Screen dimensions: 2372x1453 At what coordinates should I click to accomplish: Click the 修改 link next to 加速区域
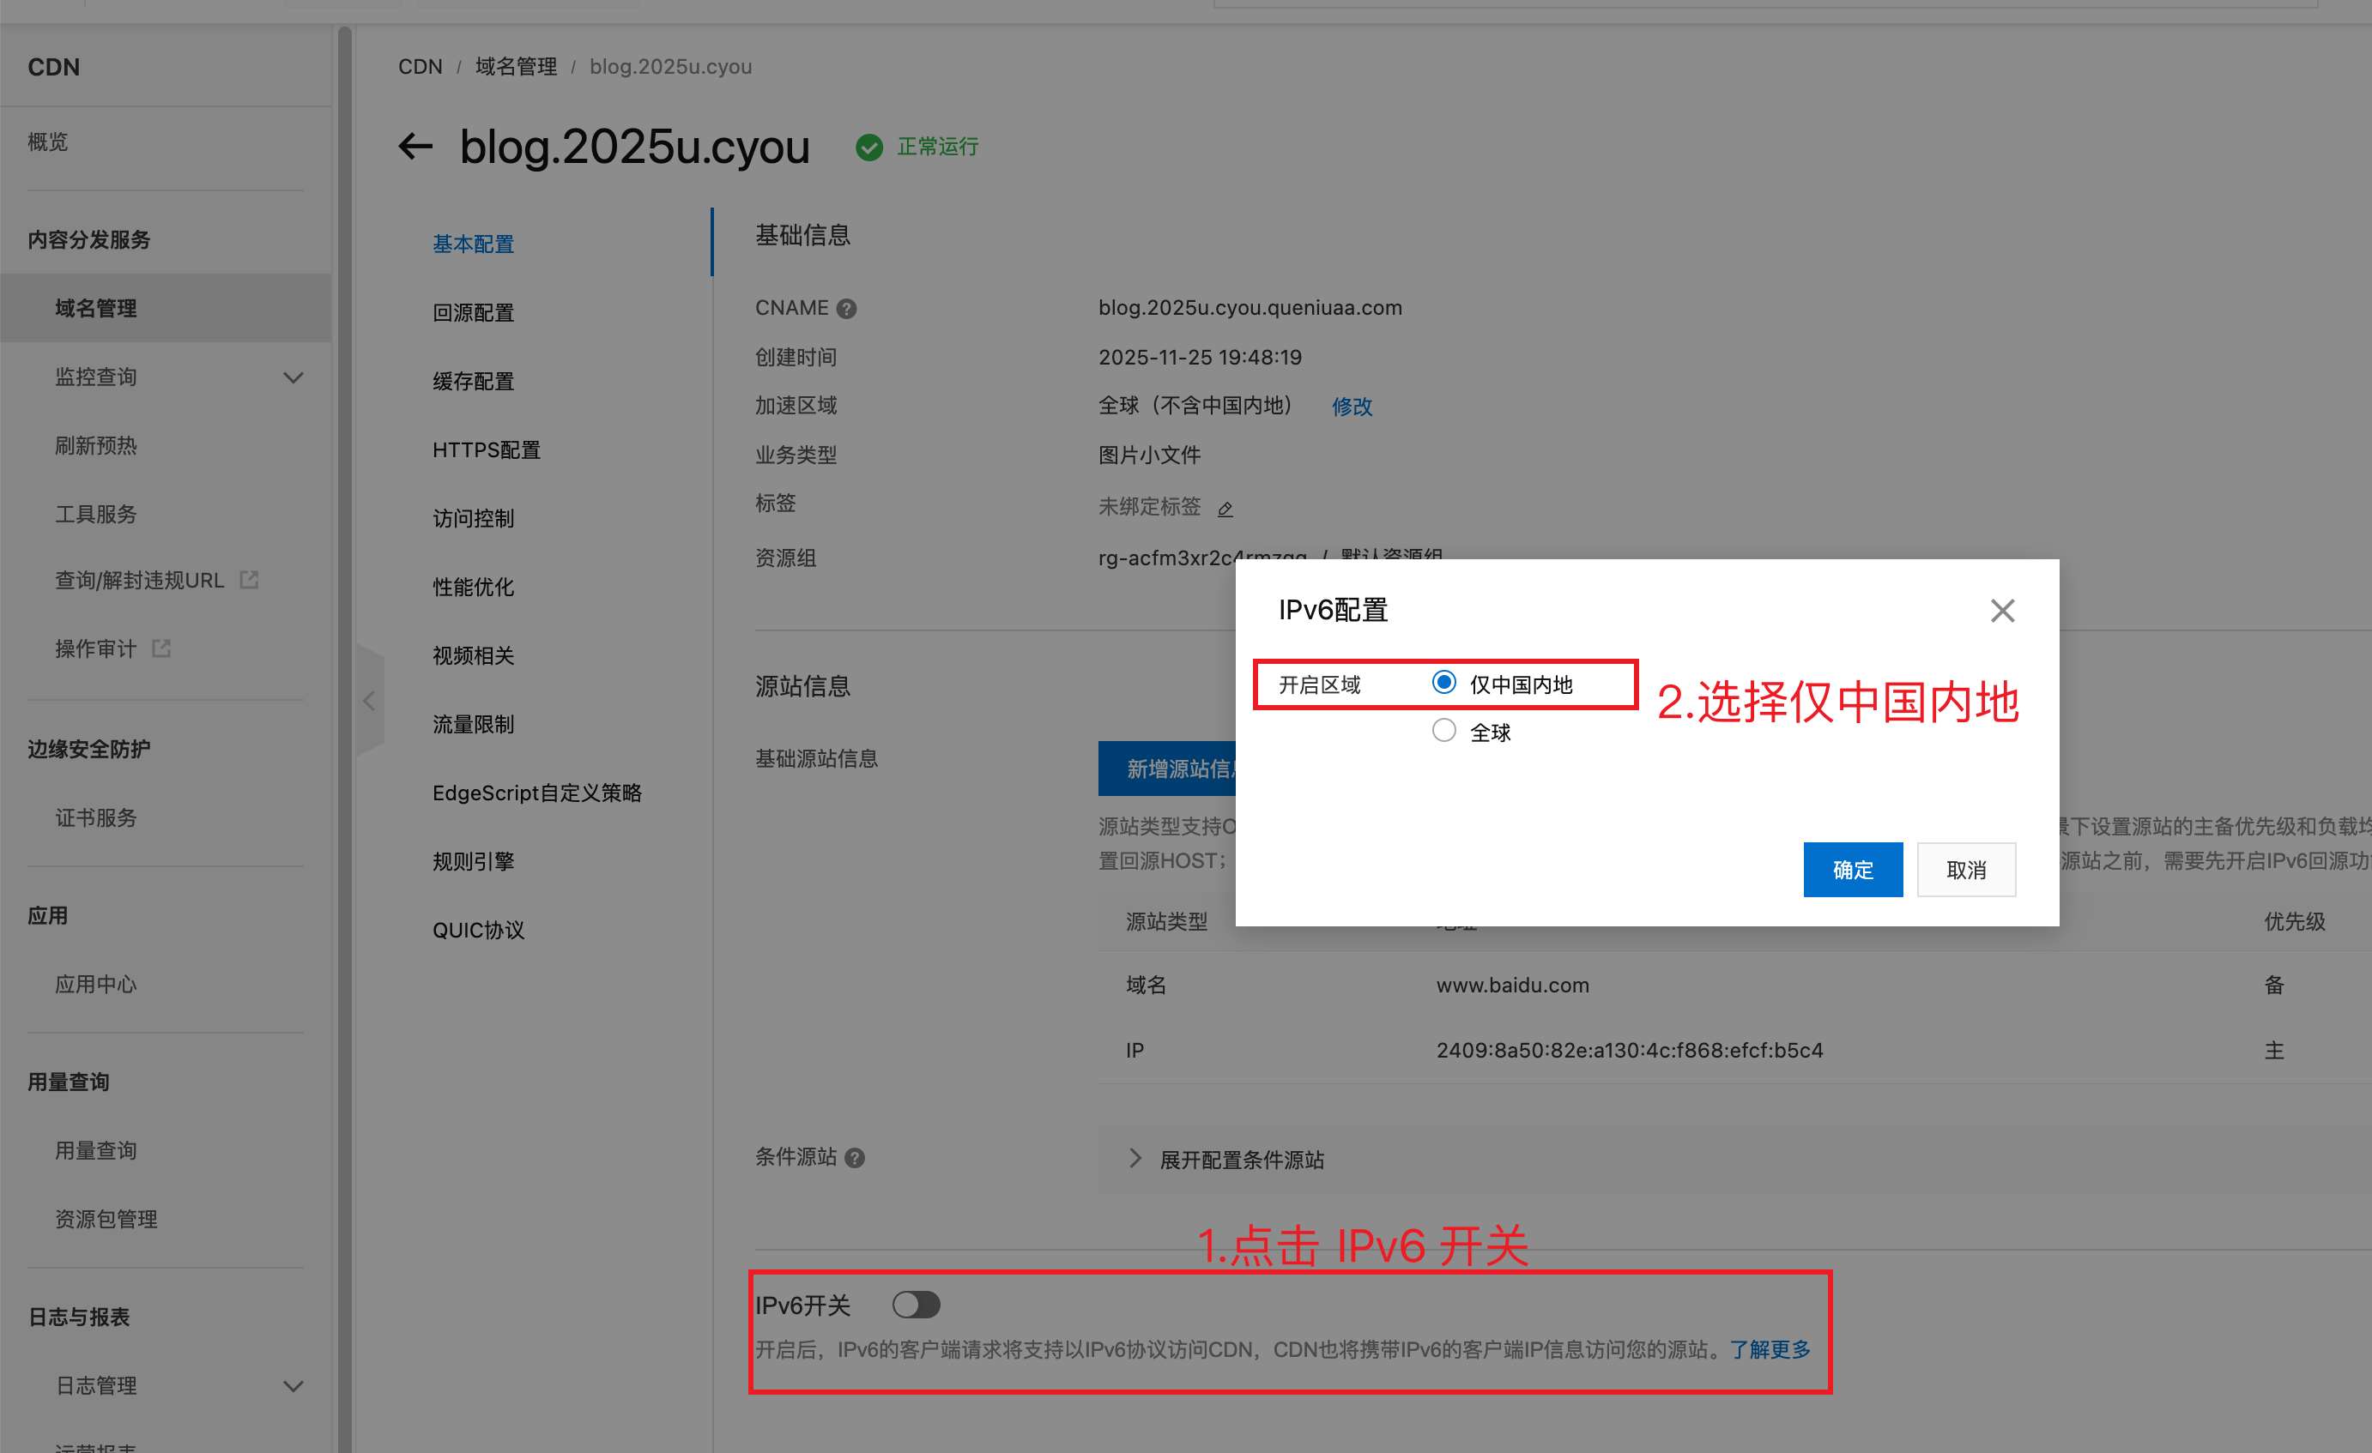[x=1351, y=406]
